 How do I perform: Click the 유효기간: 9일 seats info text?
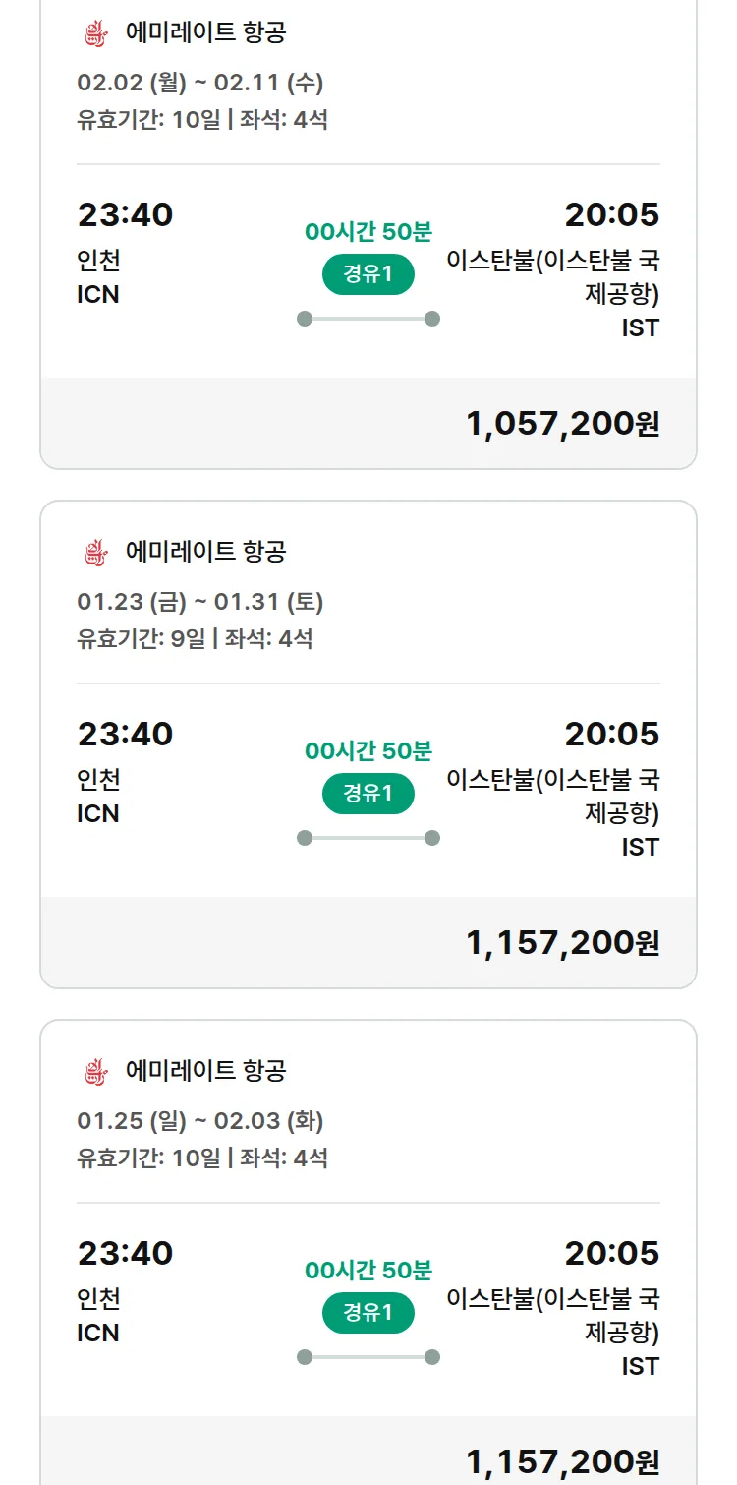(195, 638)
